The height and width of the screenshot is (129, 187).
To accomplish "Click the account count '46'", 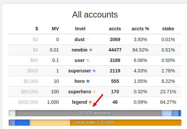I will [115, 102].
